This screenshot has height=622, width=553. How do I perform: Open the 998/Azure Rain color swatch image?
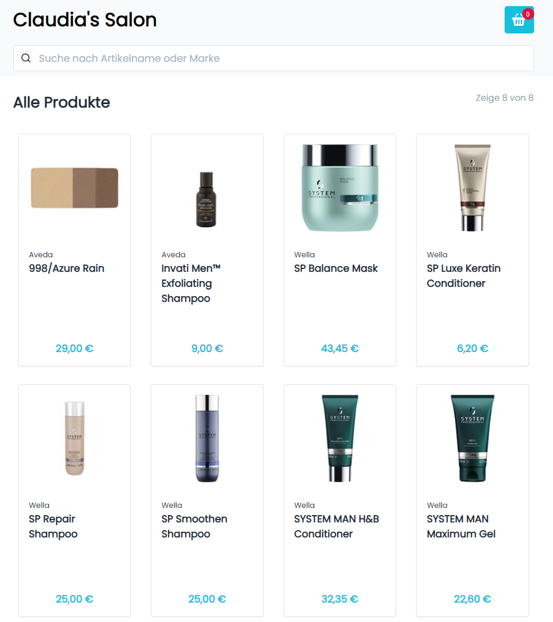(75, 188)
